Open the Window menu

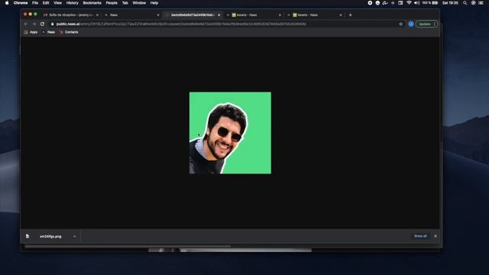pos(139,3)
